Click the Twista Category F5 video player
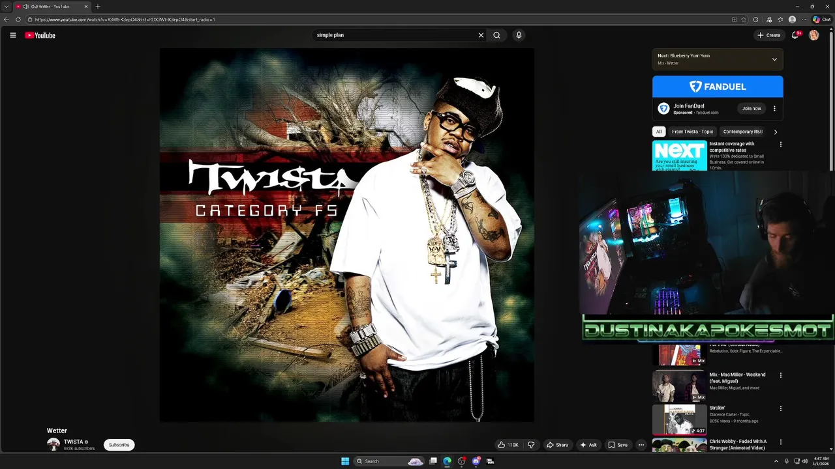This screenshot has width=835, height=469. click(x=347, y=235)
